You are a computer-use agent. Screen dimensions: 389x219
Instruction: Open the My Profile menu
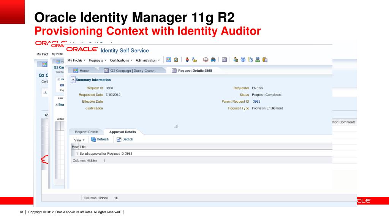(x=76, y=60)
